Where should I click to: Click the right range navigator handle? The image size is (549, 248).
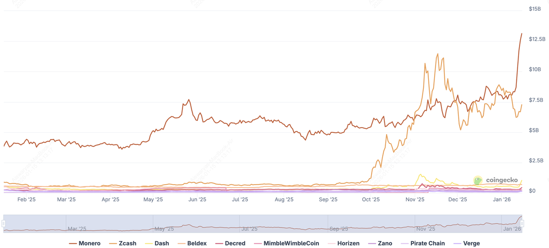pos(522,224)
